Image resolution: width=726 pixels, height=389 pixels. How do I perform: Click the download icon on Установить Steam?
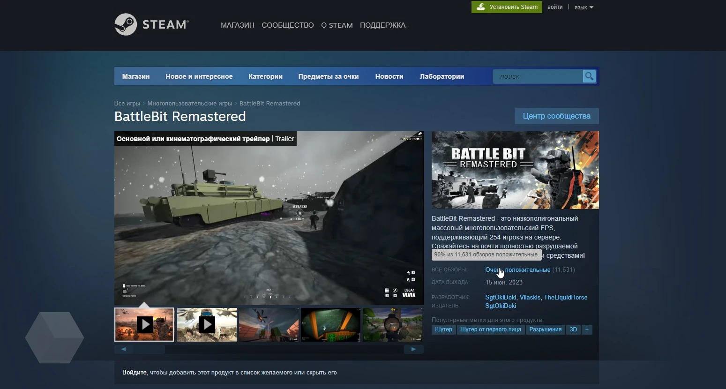(481, 7)
